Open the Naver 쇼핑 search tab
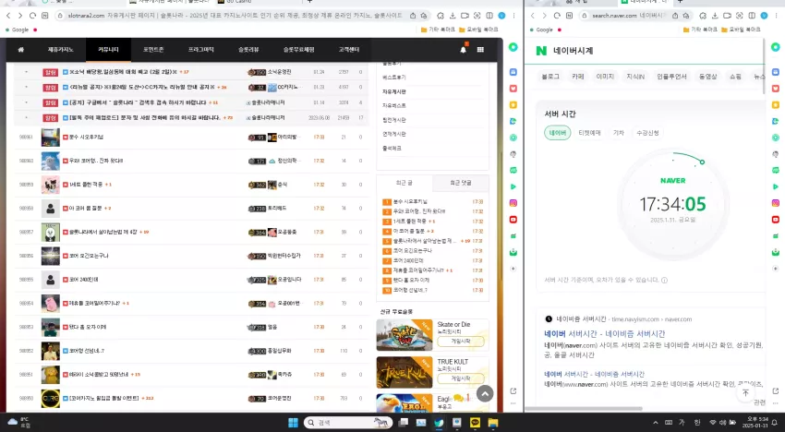 click(735, 77)
